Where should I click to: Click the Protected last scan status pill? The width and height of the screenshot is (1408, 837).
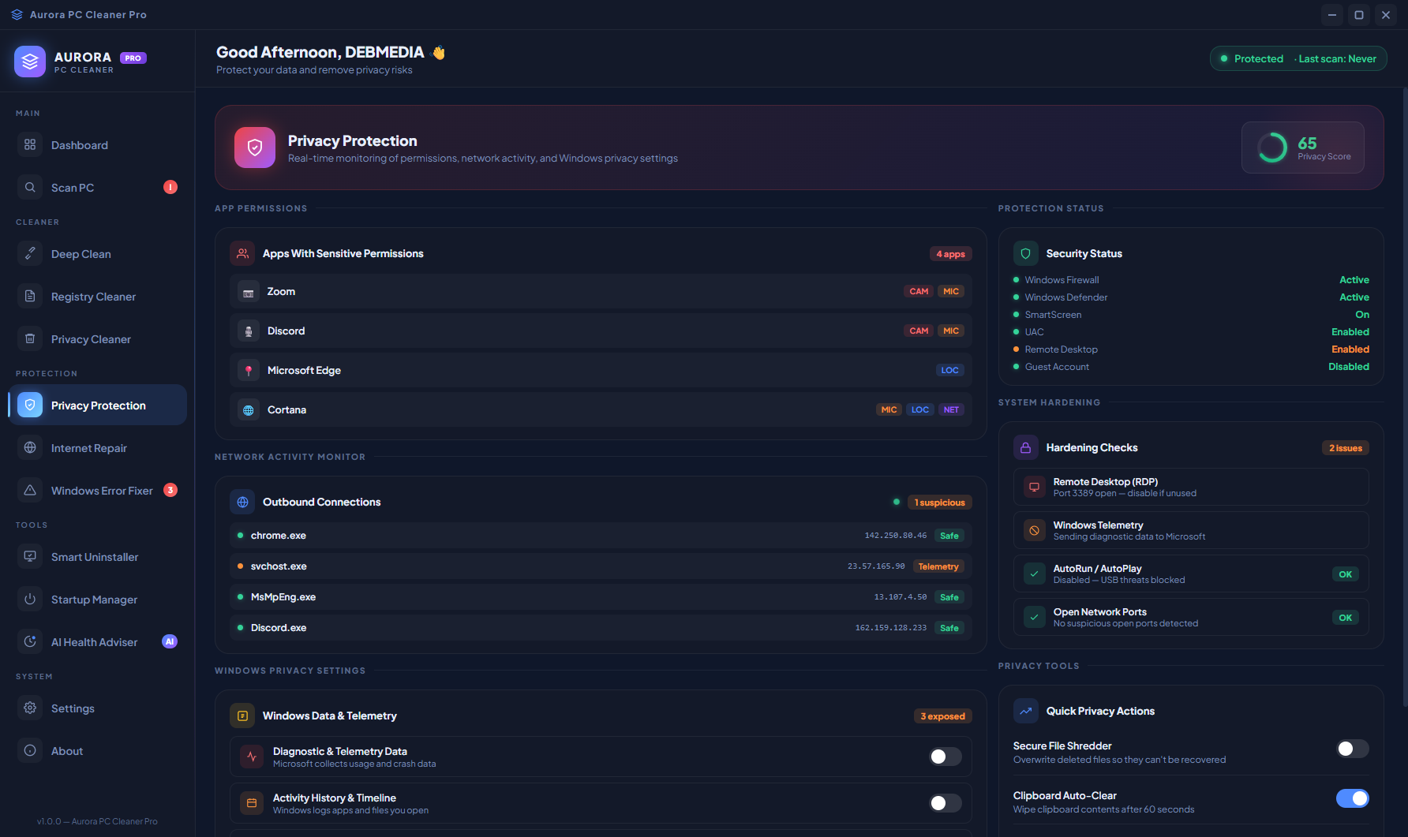click(1298, 58)
